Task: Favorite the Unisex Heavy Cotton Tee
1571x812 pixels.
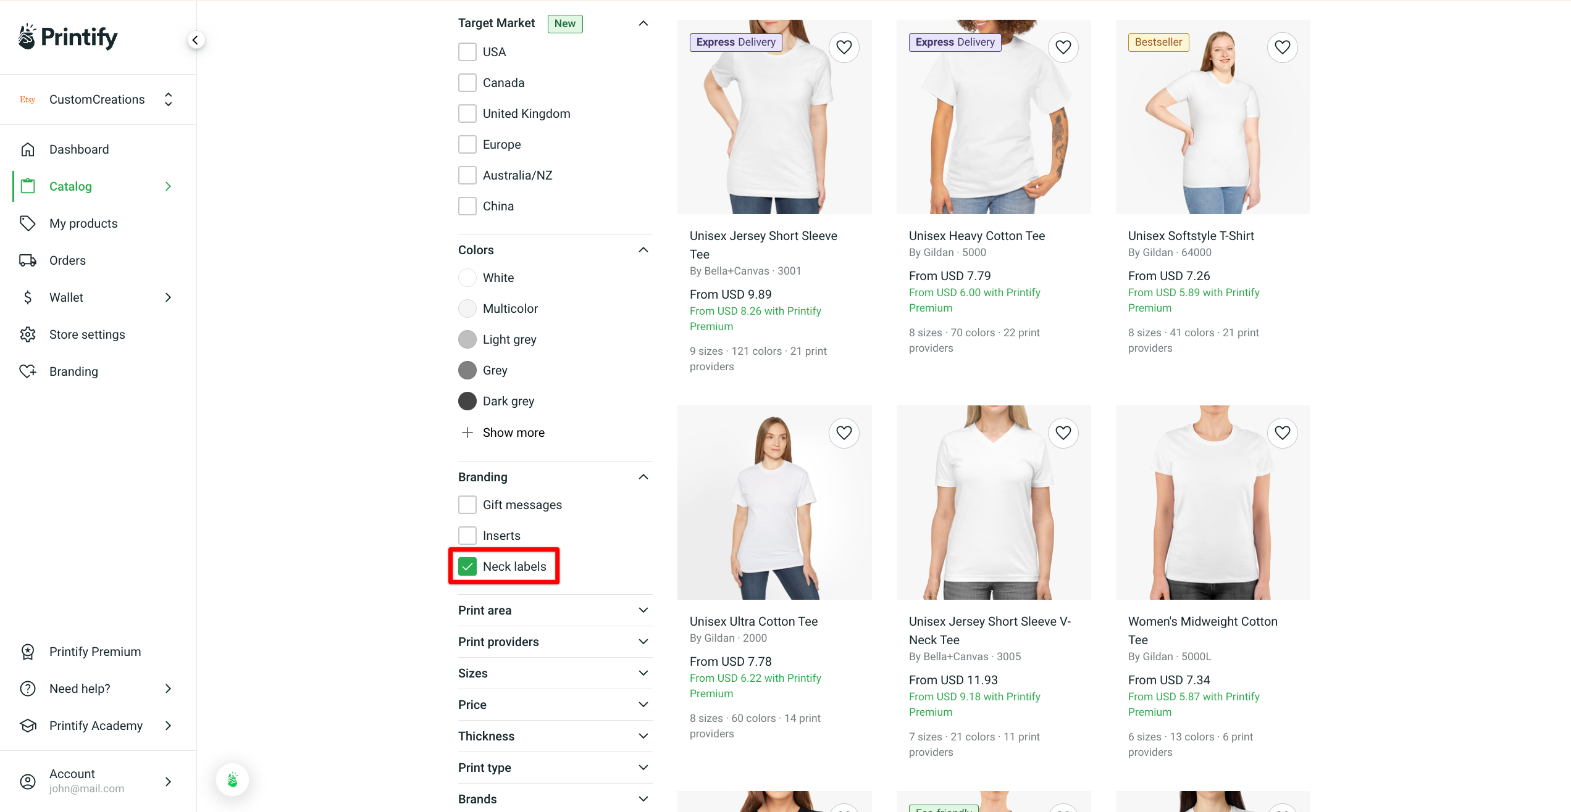Action: 1063,47
